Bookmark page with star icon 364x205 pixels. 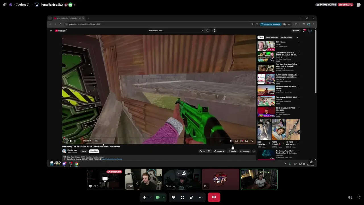click(289, 24)
